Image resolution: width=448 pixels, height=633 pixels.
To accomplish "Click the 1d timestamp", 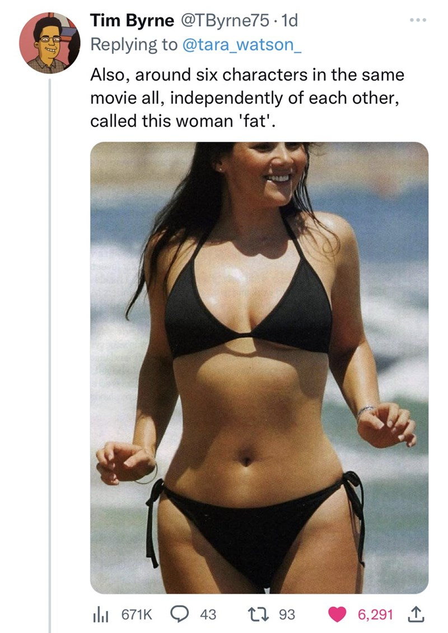I will tap(288, 21).
